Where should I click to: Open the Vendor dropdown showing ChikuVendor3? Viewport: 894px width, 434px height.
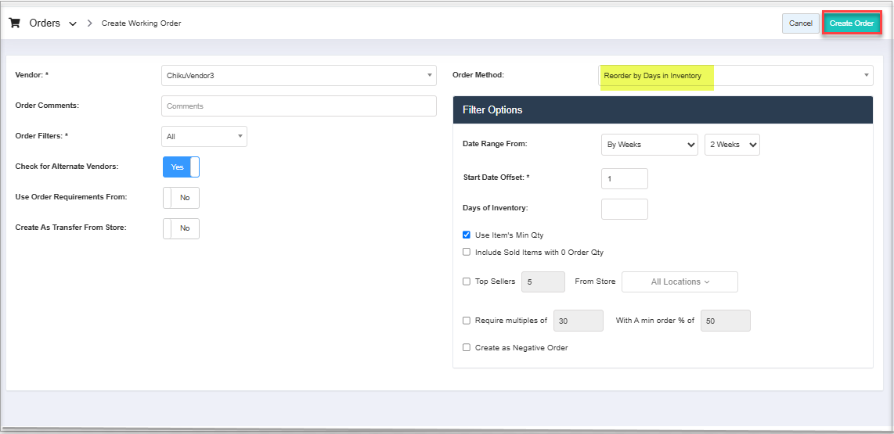pos(298,75)
